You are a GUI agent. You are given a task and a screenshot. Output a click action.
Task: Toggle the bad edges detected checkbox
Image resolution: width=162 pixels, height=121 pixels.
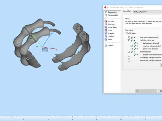(x=129, y=40)
